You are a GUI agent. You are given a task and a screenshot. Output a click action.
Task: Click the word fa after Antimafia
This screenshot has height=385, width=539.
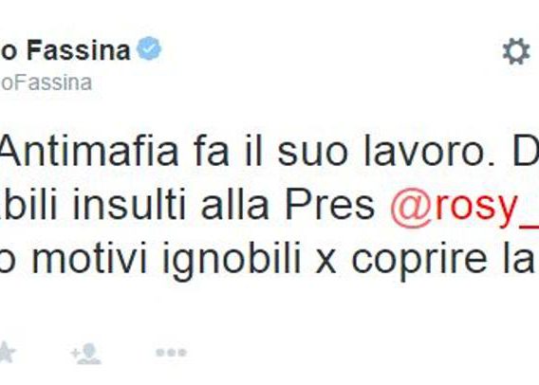[210, 152]
